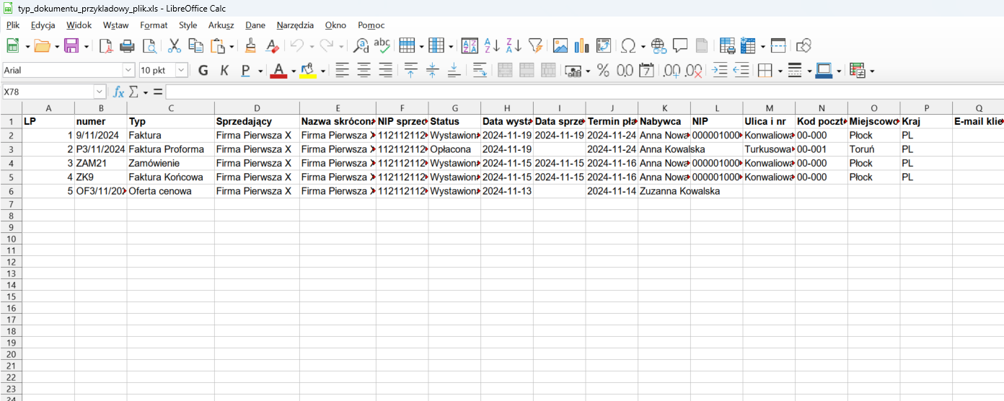Apply red font color (A icon)

(279, 71)
